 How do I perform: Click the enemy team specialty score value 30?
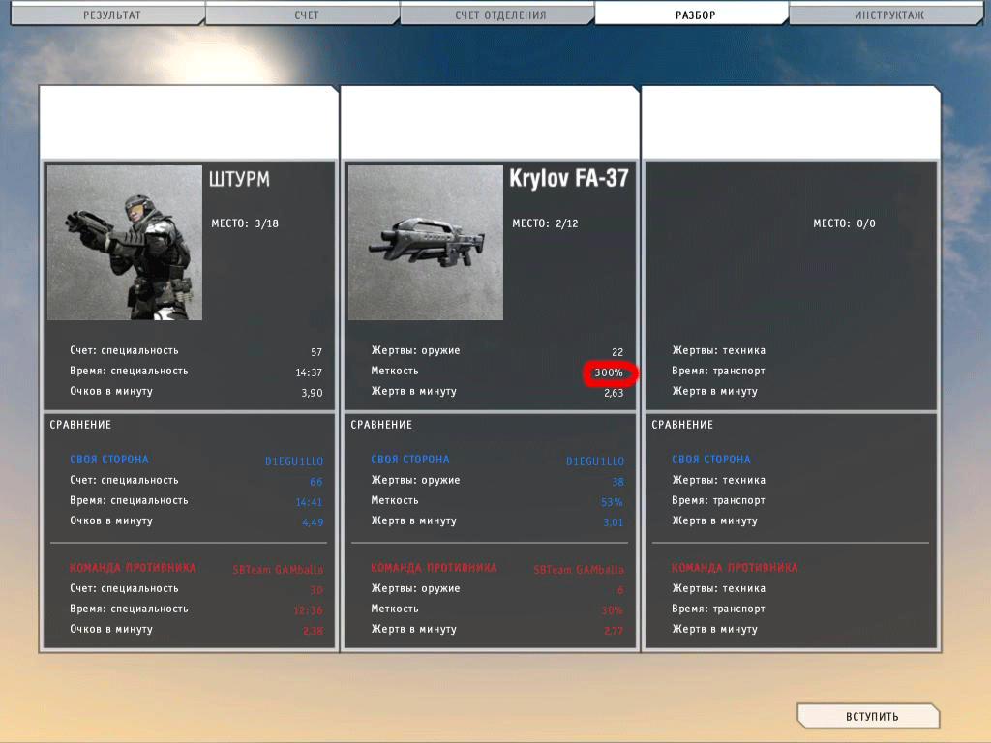(x=316, y=589)
